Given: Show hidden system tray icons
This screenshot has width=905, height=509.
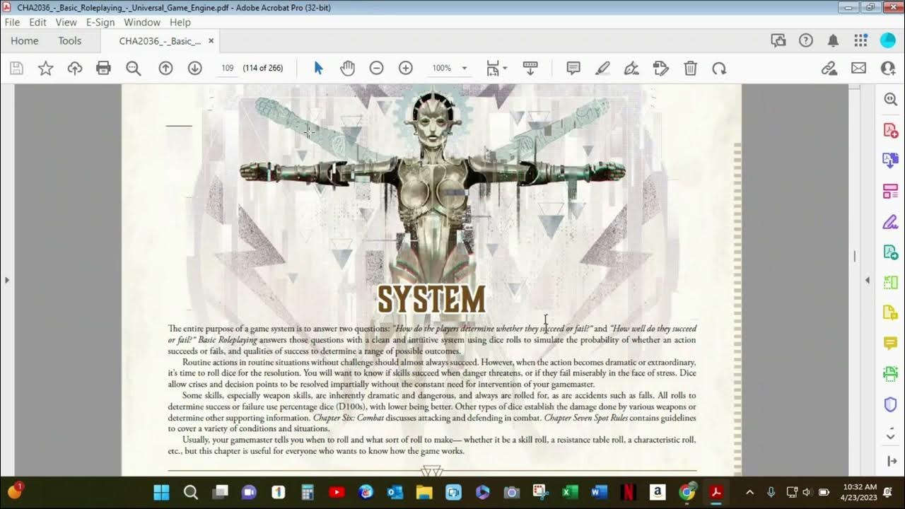Looking at the screenshot, I should (x=749, y=492).
